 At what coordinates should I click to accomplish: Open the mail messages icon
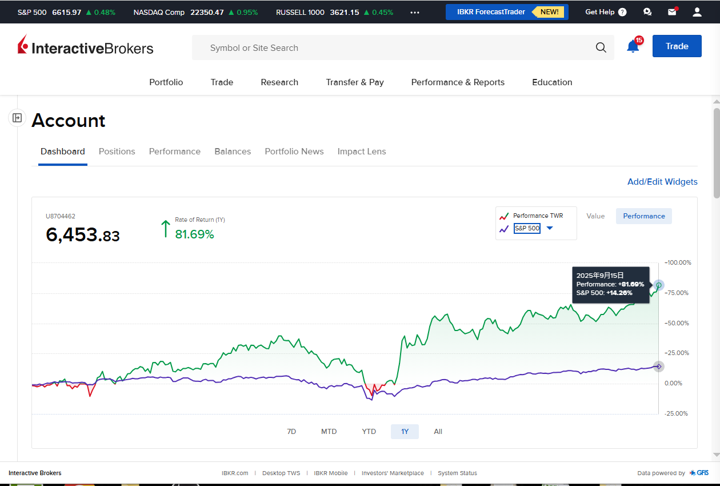pos(672,12)
